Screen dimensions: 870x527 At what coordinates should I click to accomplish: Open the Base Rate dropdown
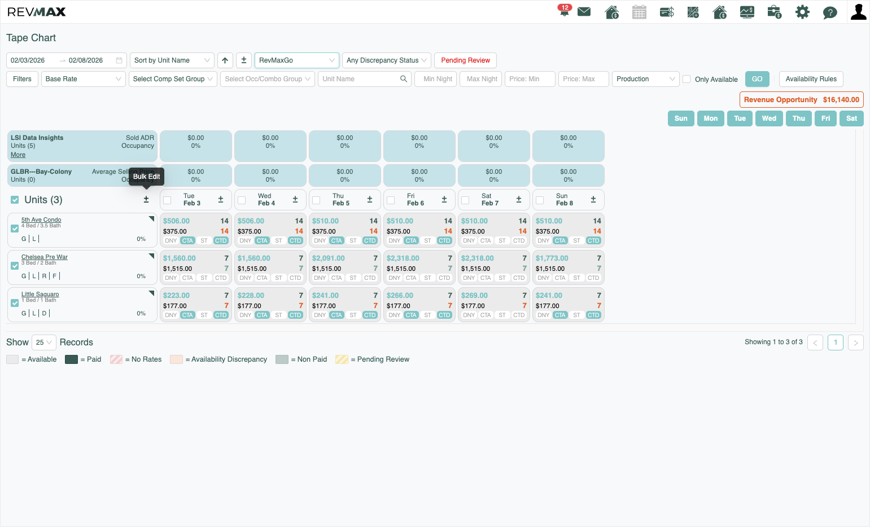[x=84, y=79]
